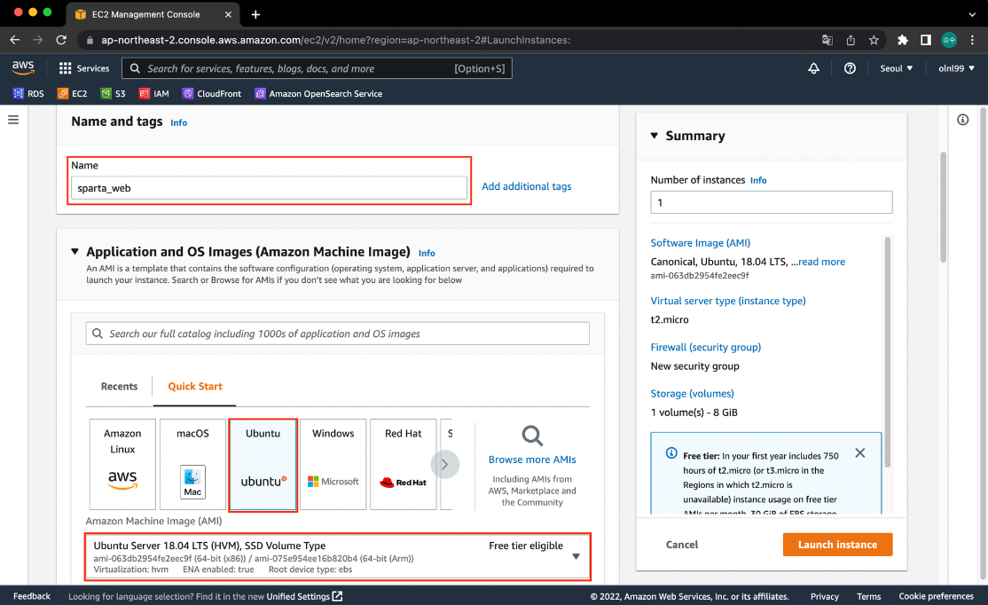988x605 pixels.
Task: Click the AMI catalog search field
Action: [338, 334]
